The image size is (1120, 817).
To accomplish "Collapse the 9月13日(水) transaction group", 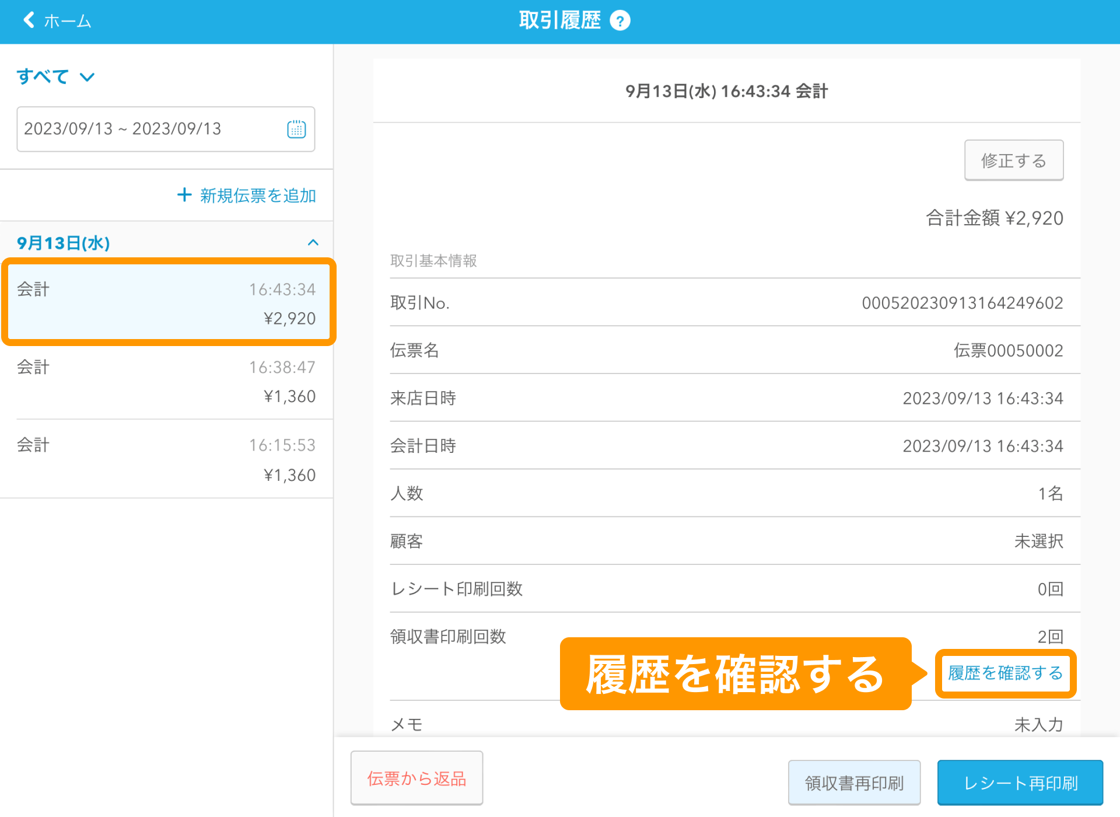I will point(313,243).
